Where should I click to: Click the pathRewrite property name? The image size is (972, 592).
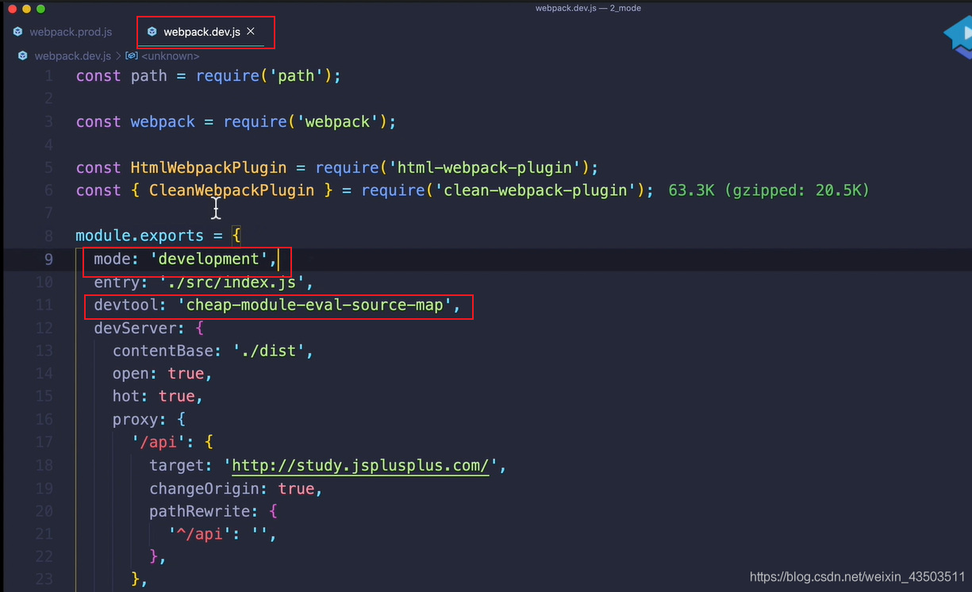pos(199,511)
